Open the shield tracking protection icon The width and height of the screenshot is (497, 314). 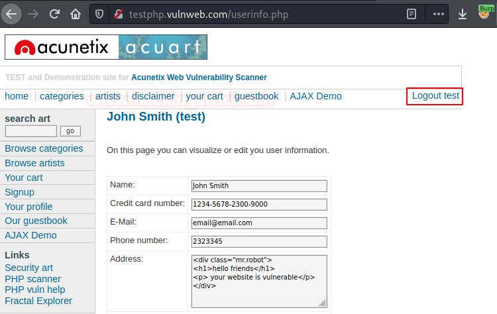tap(99, 15)
